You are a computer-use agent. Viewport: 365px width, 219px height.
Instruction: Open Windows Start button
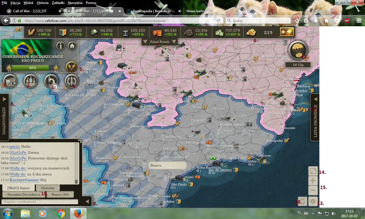tap(8, 213)
